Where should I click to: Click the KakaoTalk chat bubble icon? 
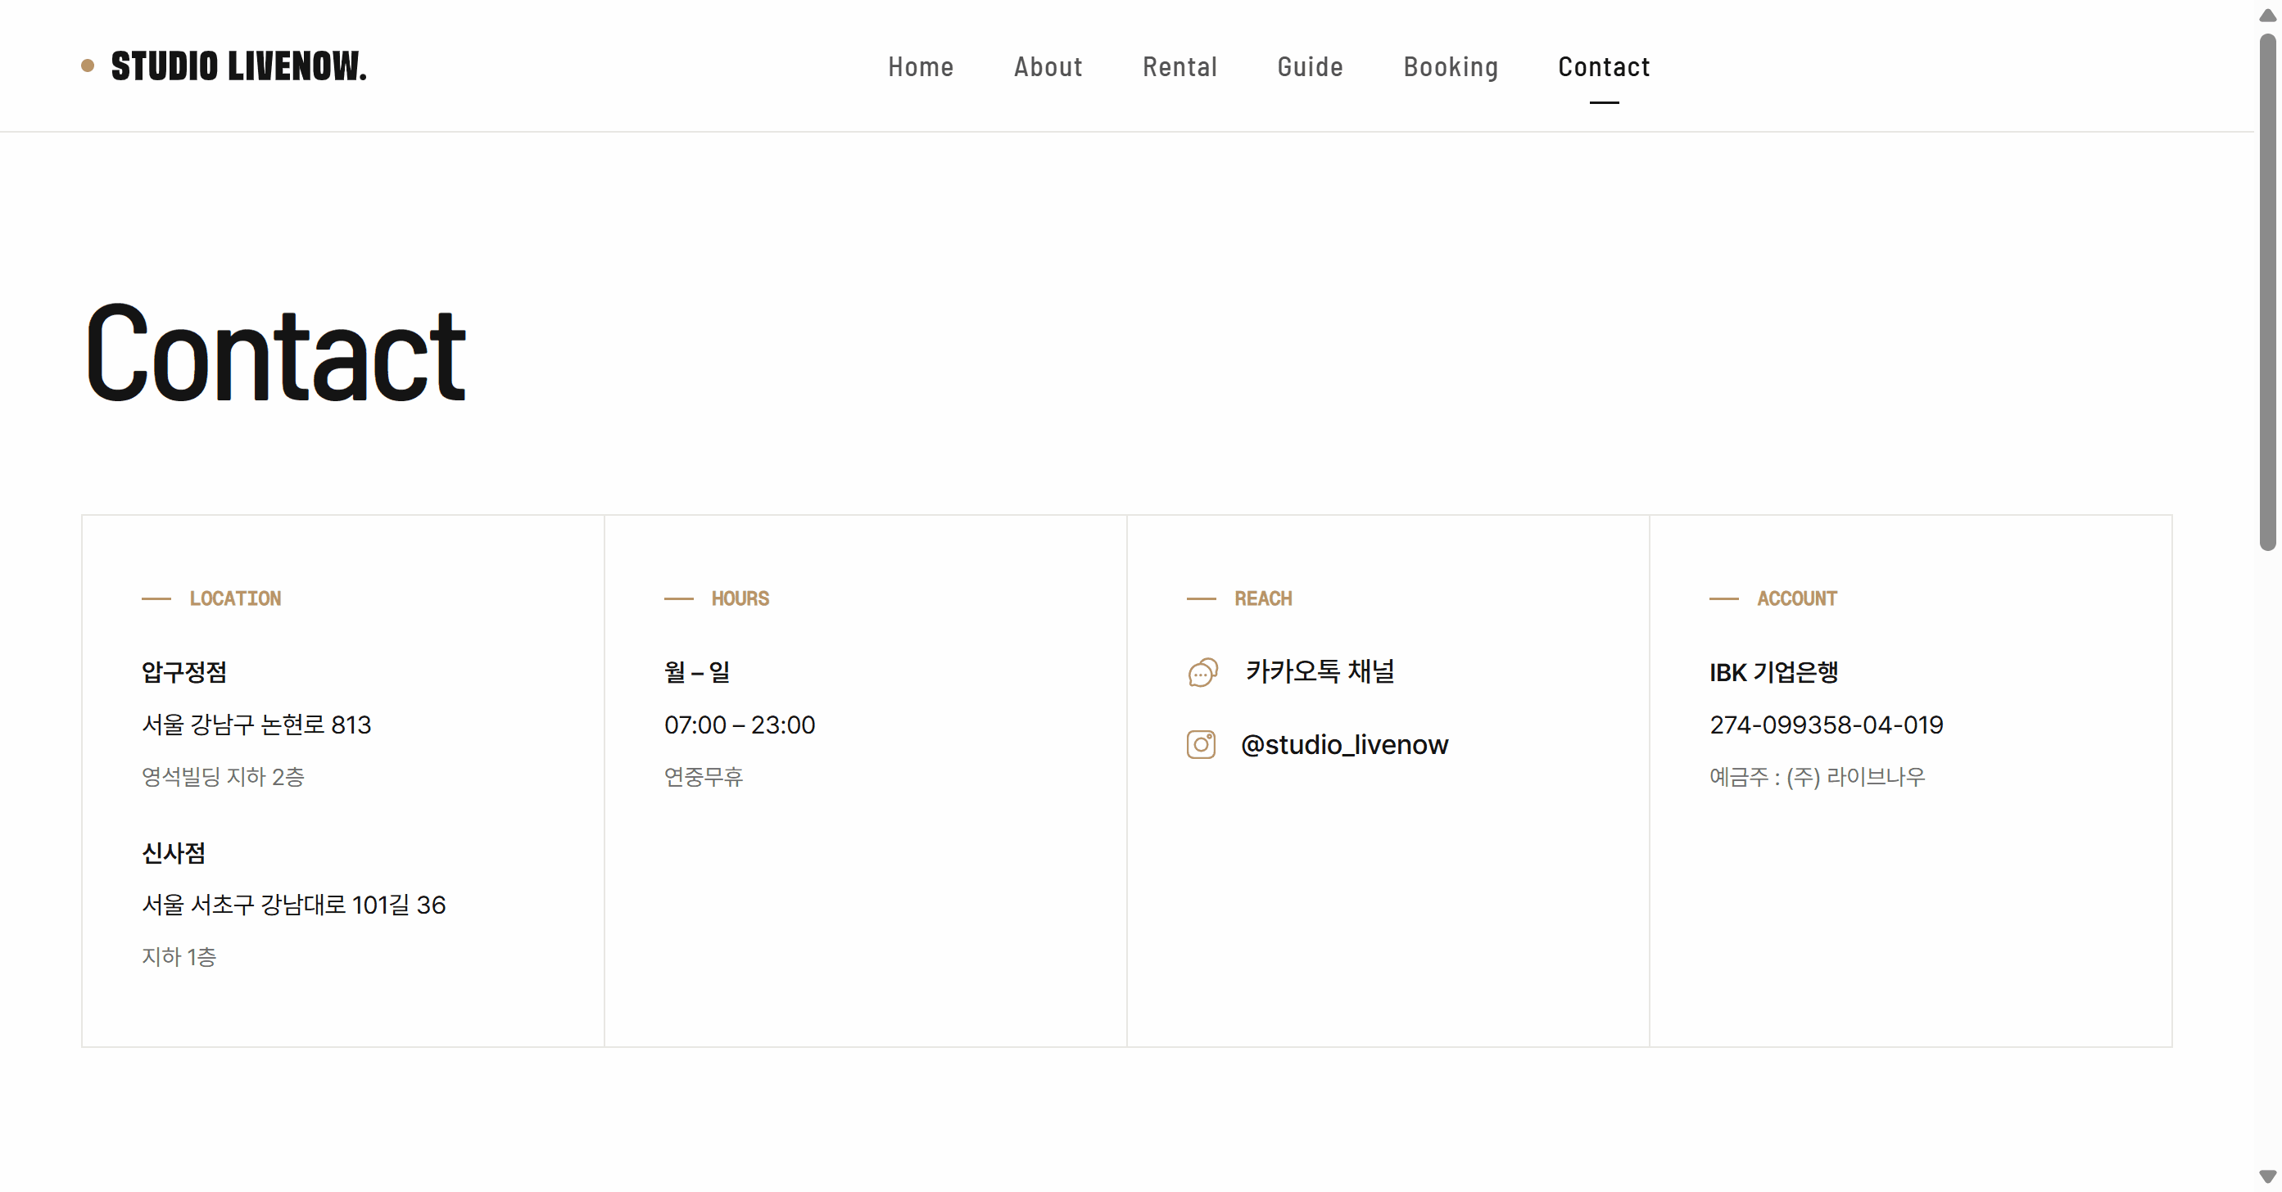click(x=1202, y=672)
